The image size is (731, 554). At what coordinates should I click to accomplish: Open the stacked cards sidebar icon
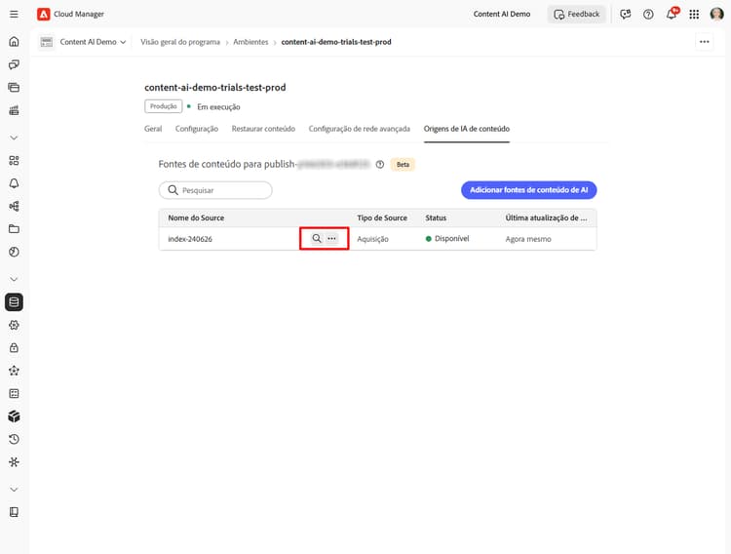pyautogui.click(x=14, y=87)
